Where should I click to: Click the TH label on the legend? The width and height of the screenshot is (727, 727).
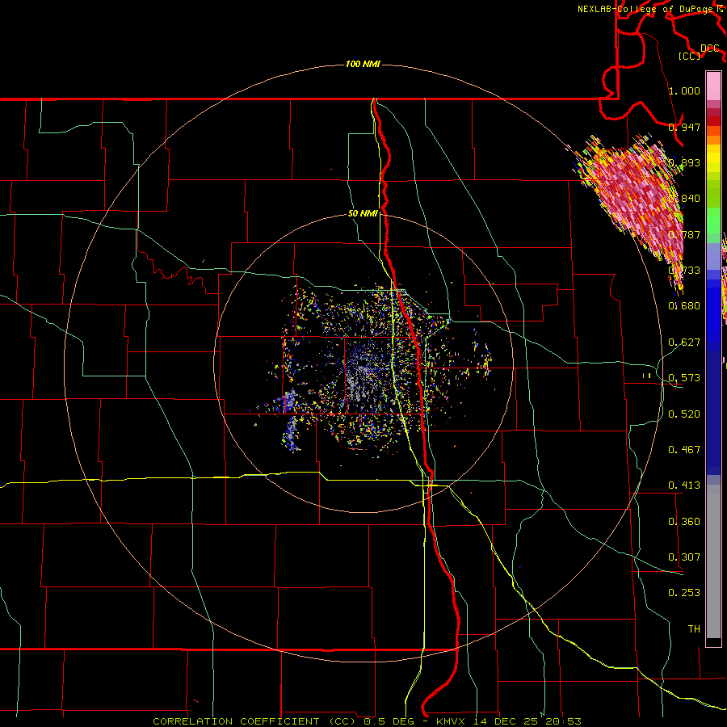click(x=694, y=629)
